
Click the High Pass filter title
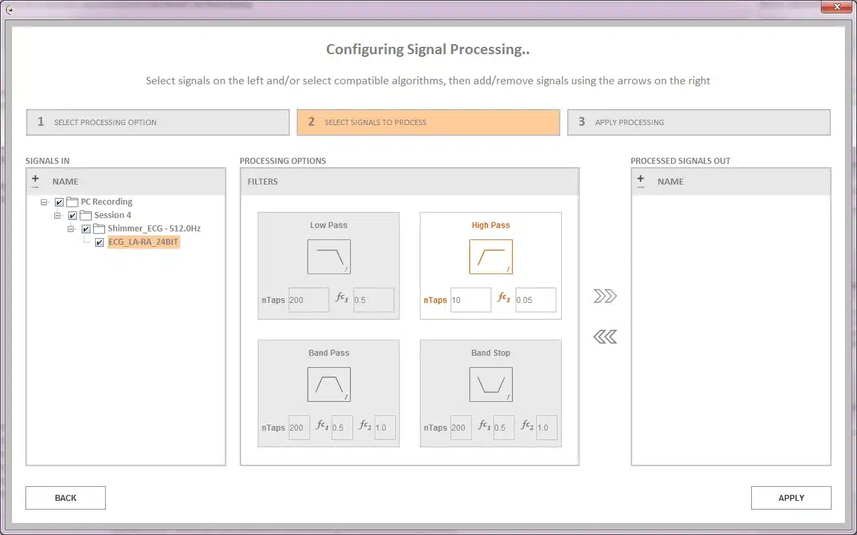pyautogui.click(x=491, y=225)
